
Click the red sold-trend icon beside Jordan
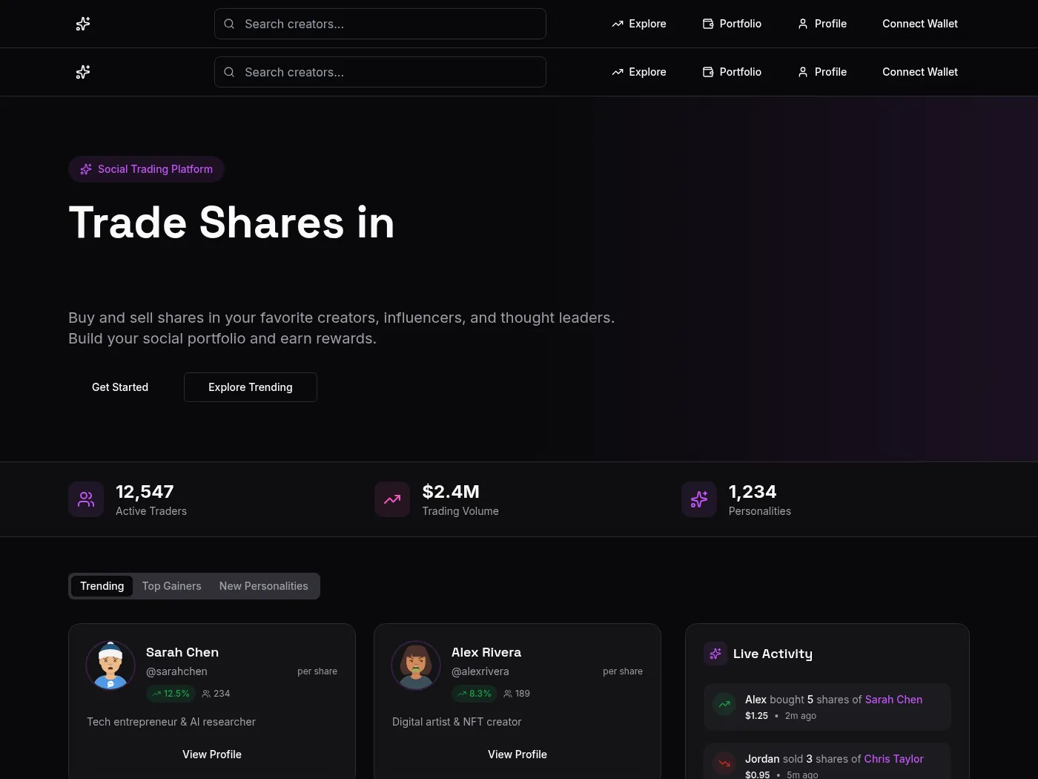point(724,763)
